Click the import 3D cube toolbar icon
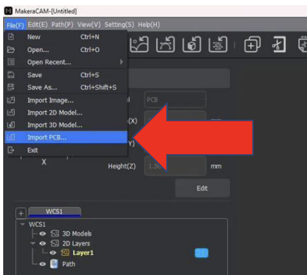Screen dimensions: 307x275 (x=191, y=44)
